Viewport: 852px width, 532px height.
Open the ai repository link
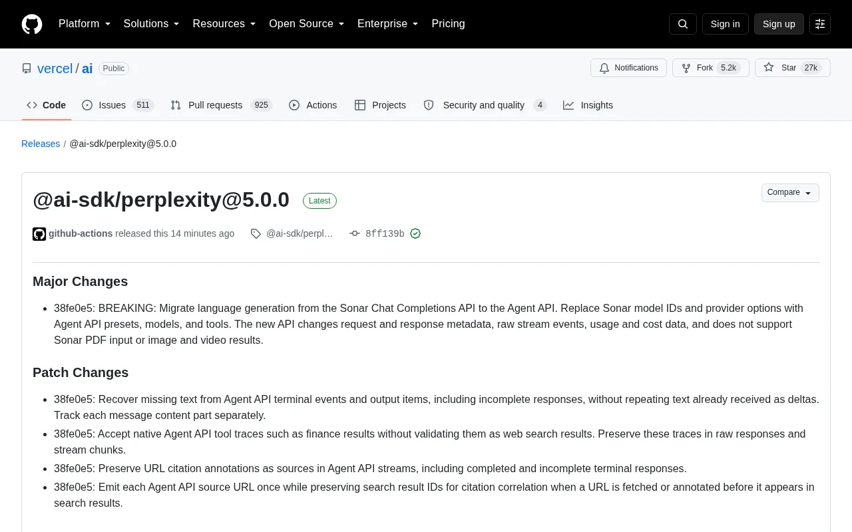(87, 68)
